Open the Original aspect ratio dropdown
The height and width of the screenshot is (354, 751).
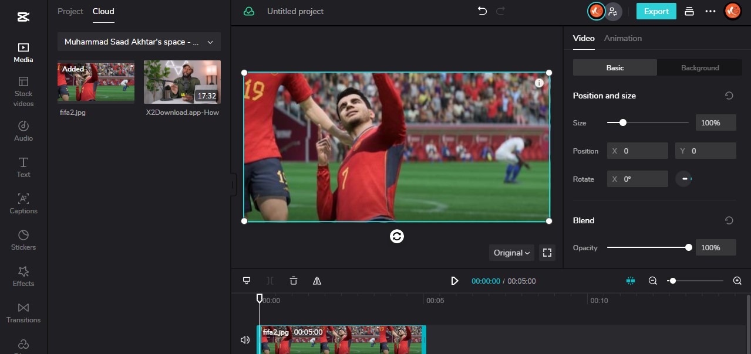click(x=511, y=253)
